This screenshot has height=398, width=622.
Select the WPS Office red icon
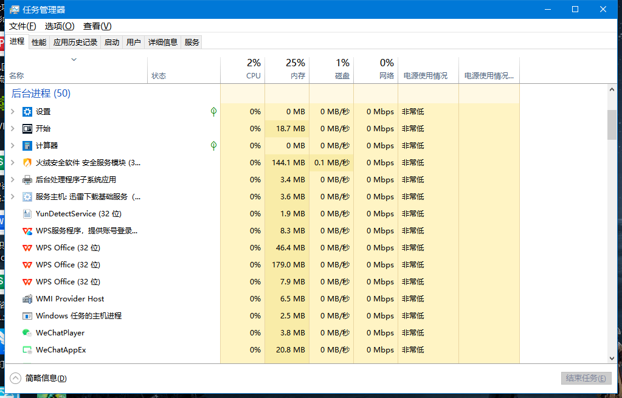26,247
